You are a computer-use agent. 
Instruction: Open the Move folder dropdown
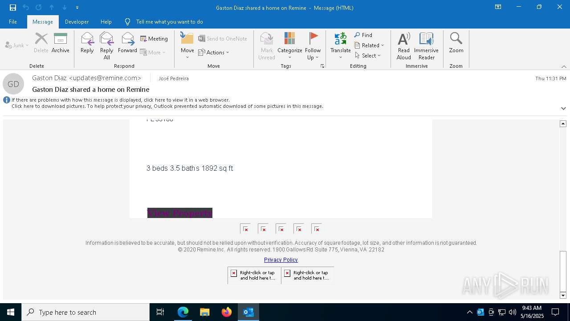pos(187,46)
